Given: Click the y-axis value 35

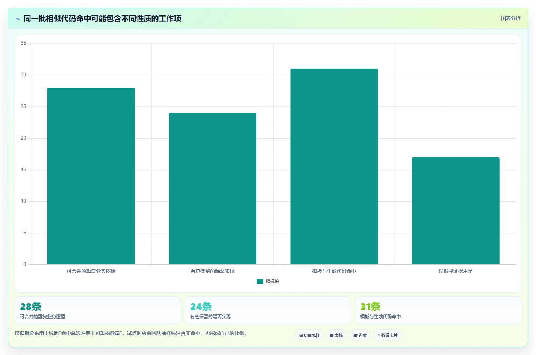Looking at the screenshot, I should pyautogui.click(x=23, y=43).
